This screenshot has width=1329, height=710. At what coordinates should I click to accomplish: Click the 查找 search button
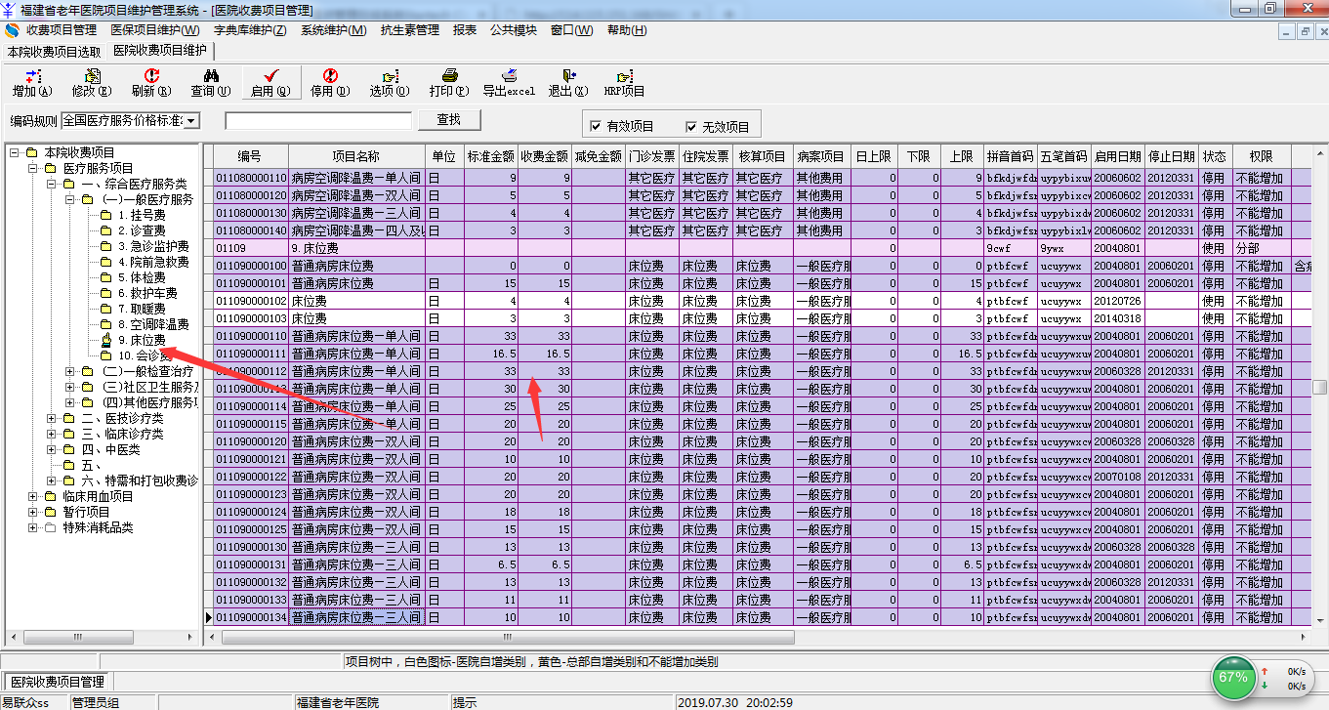[448, 120]
